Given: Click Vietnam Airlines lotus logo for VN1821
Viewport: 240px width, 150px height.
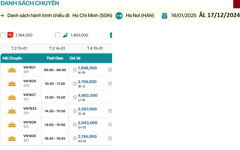Looking at the screenshot, I should point(12,70).
